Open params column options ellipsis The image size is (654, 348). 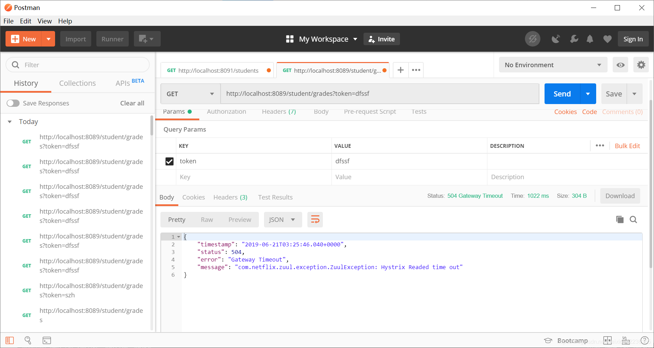tap(600, 145)
